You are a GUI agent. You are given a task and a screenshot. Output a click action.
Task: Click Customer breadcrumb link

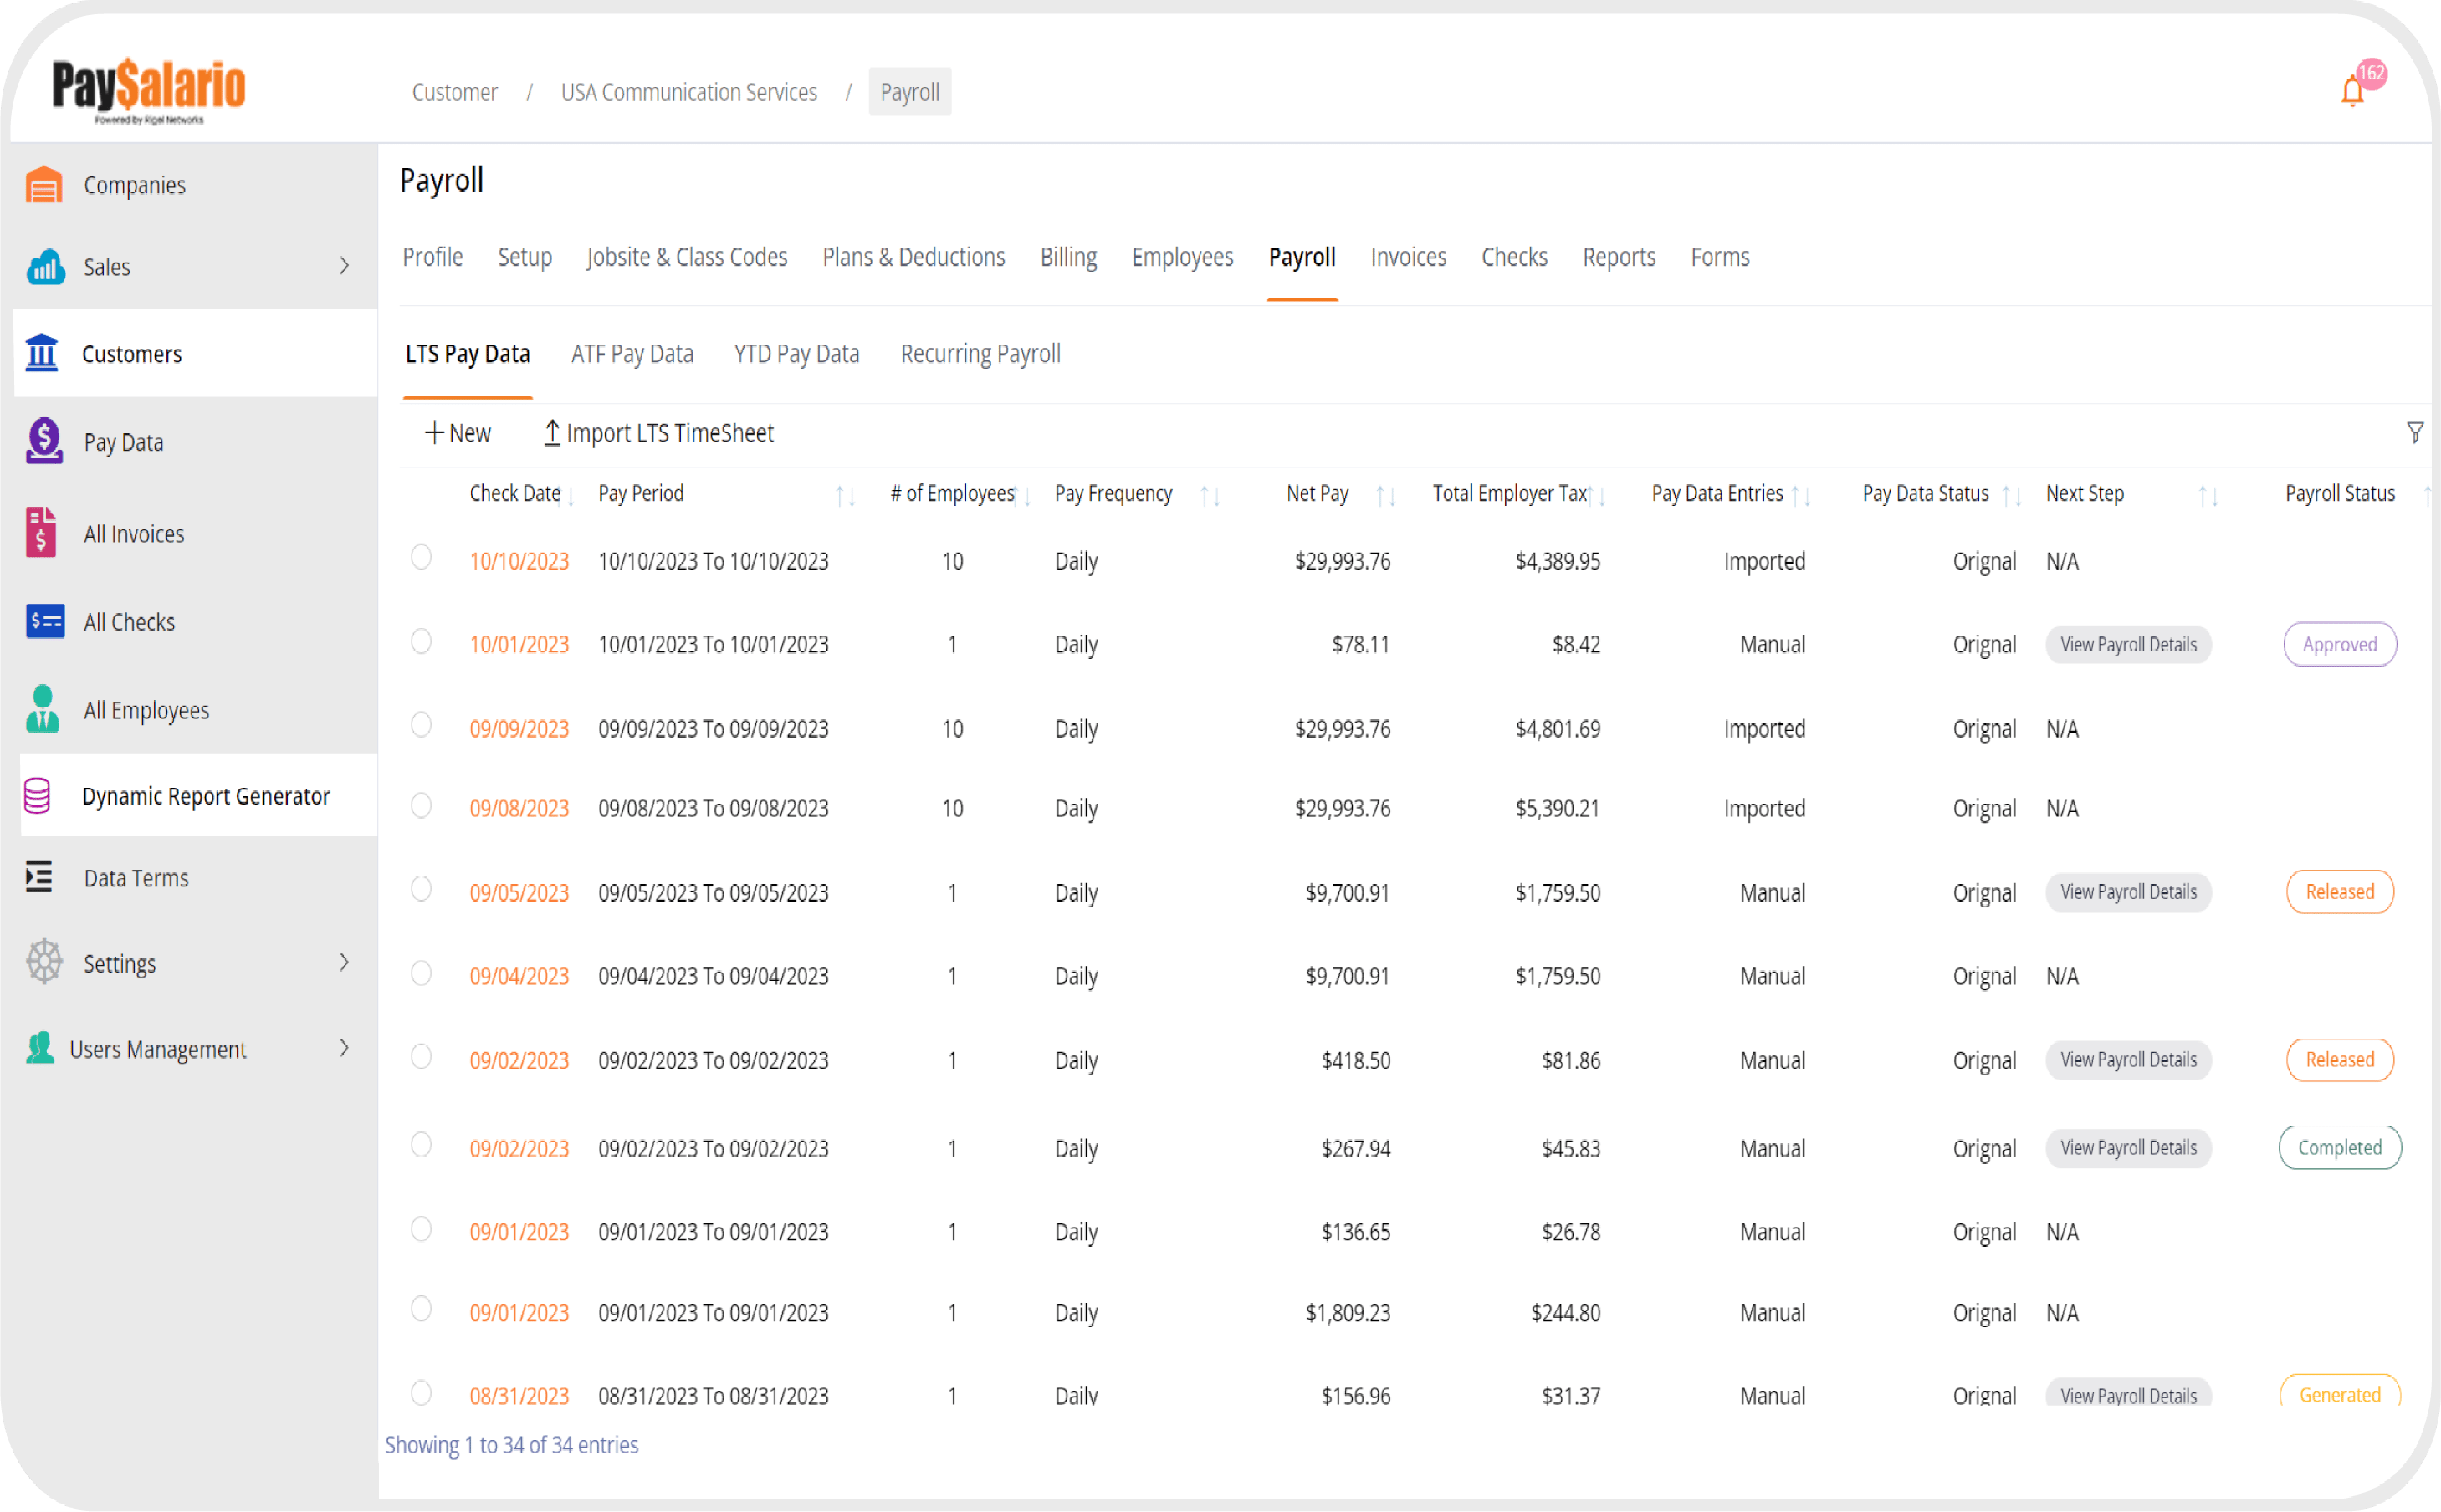pyautogui.click(x=454, y=92)
